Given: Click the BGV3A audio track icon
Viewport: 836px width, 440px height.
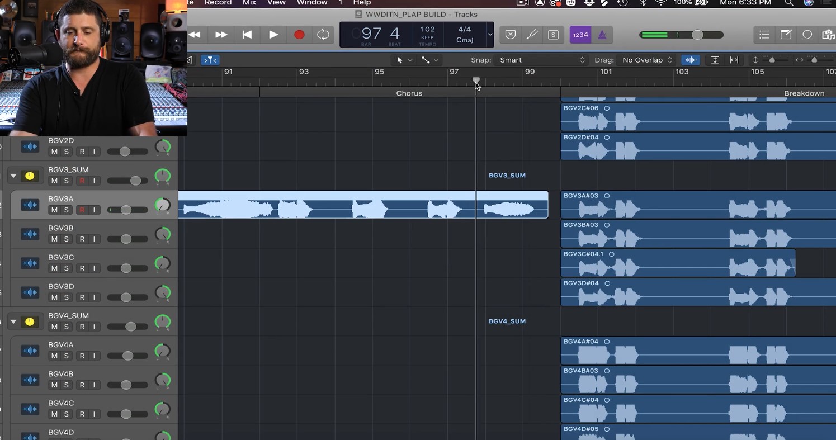Looking at the screenshot, I should click(x=30, y=205).
